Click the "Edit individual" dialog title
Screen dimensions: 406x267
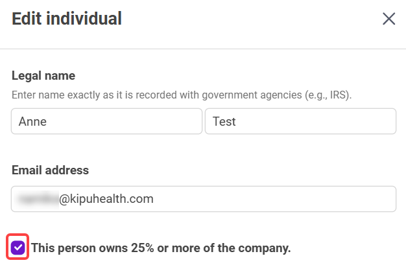click(67, 19)
